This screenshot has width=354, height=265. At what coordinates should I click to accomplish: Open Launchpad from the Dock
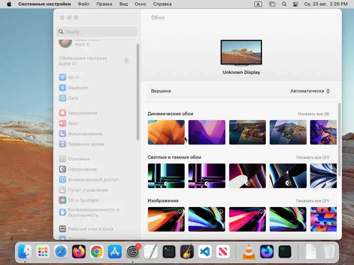pos(43,252)
